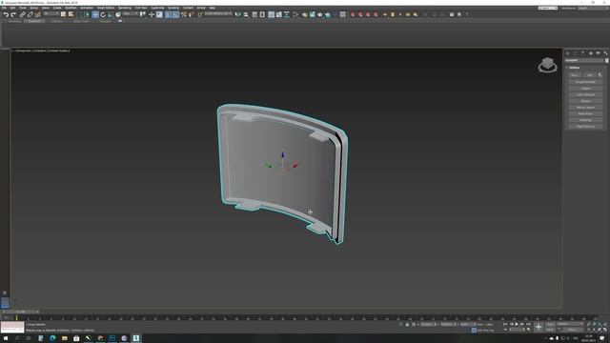Activate the Select Object tool
The width and height of the screenshot is (610, 343).
tap(63, 14)
